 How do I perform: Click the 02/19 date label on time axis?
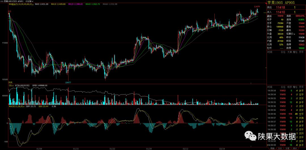[222, 148]
